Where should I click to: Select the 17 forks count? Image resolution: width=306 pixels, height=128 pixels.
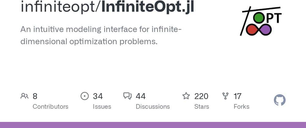click(237, 96)
